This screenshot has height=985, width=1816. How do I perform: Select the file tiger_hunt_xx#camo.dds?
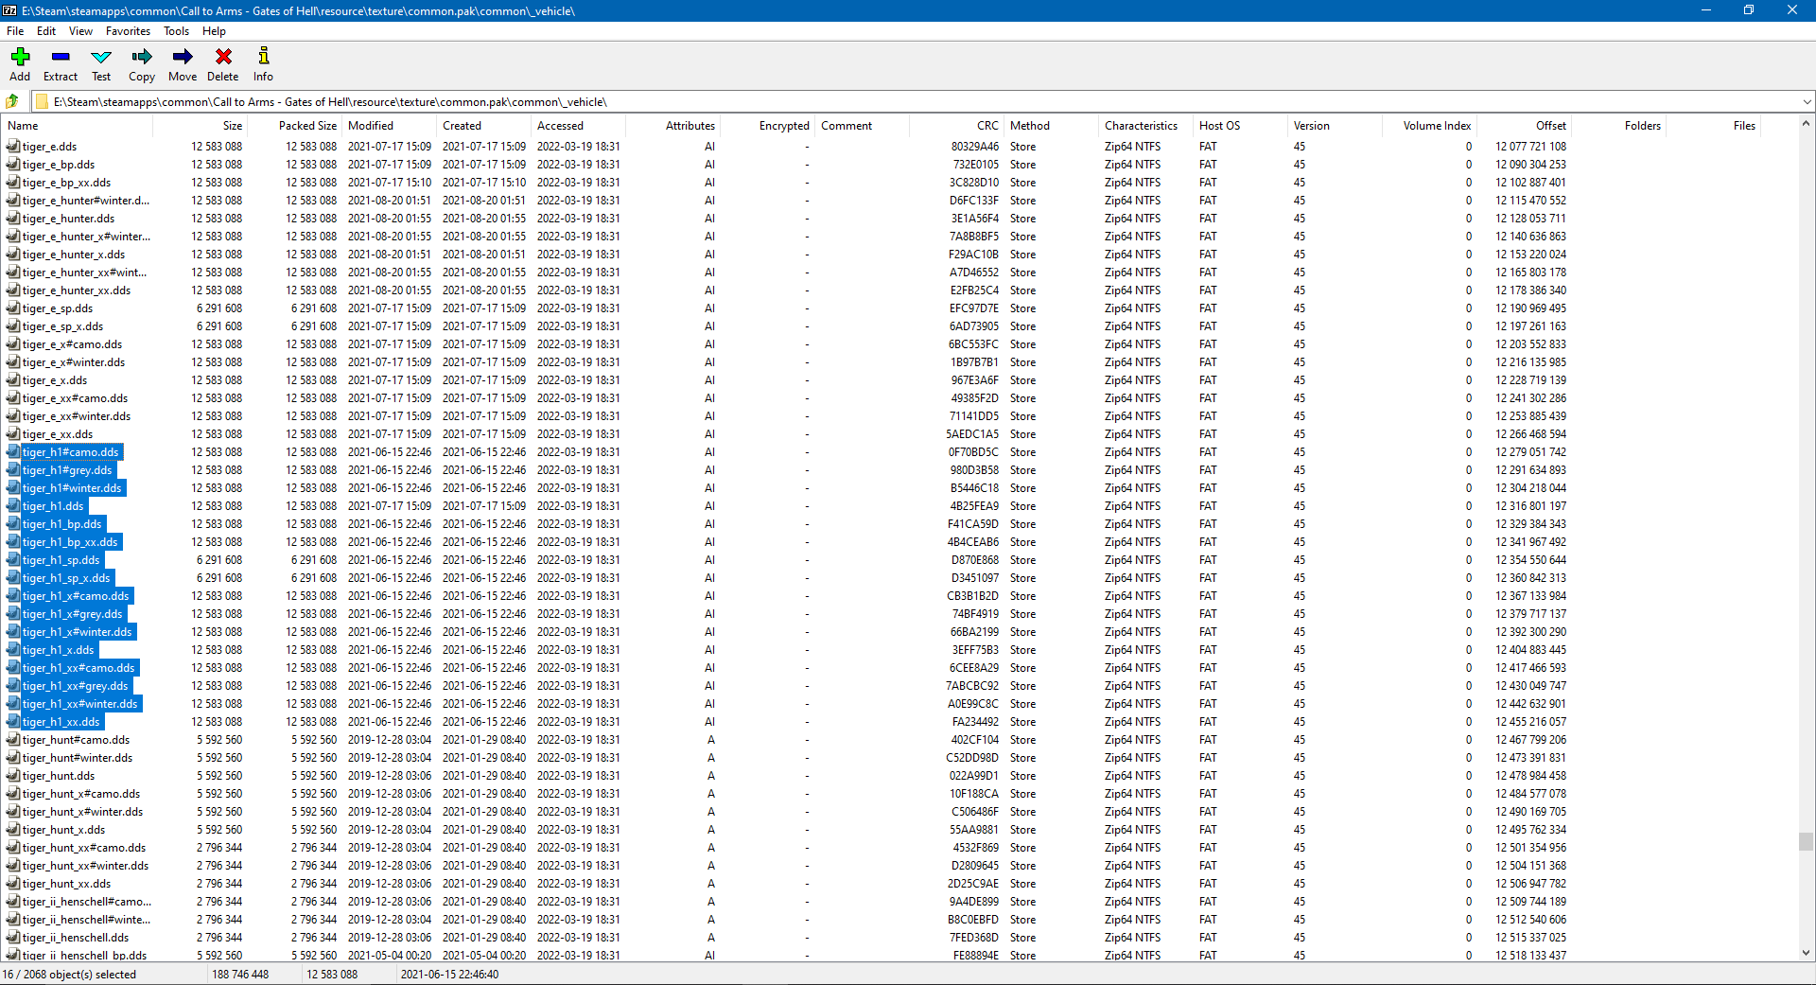(84, 848)
